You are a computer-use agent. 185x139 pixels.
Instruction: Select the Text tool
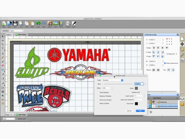(3, 48)
